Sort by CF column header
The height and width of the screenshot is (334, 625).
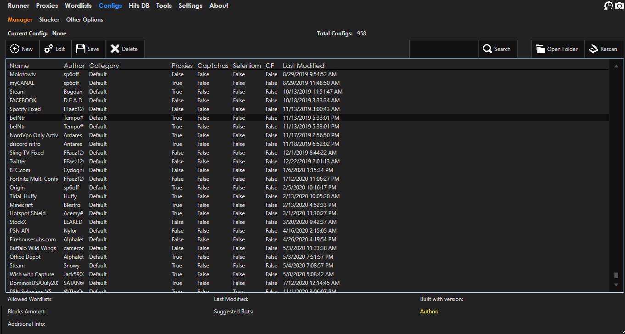[x=270, y=66]
